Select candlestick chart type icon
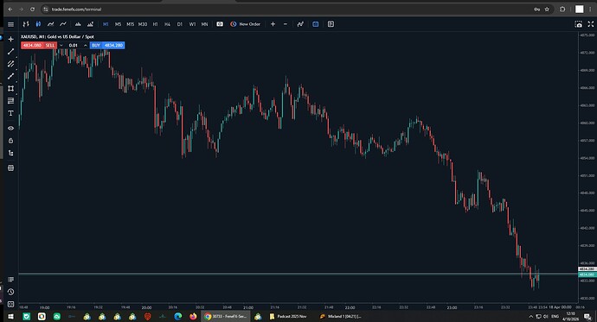The height and width of the screenshot is (322, 597). [x=38, y=24]
